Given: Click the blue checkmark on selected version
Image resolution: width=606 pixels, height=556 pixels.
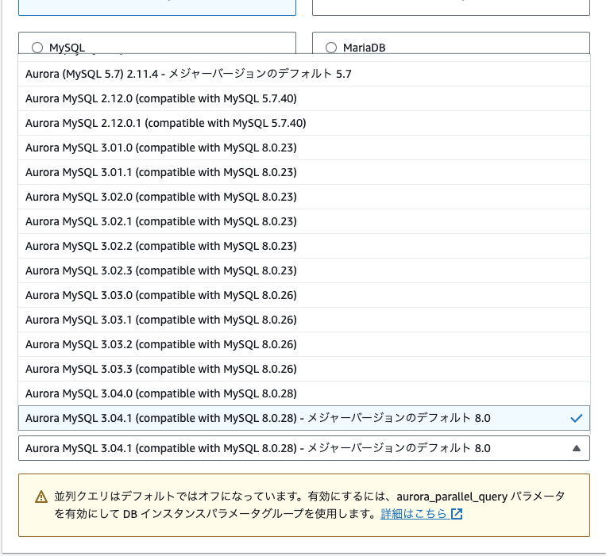Looking at the screenshot, I should [x=577, y=418].
